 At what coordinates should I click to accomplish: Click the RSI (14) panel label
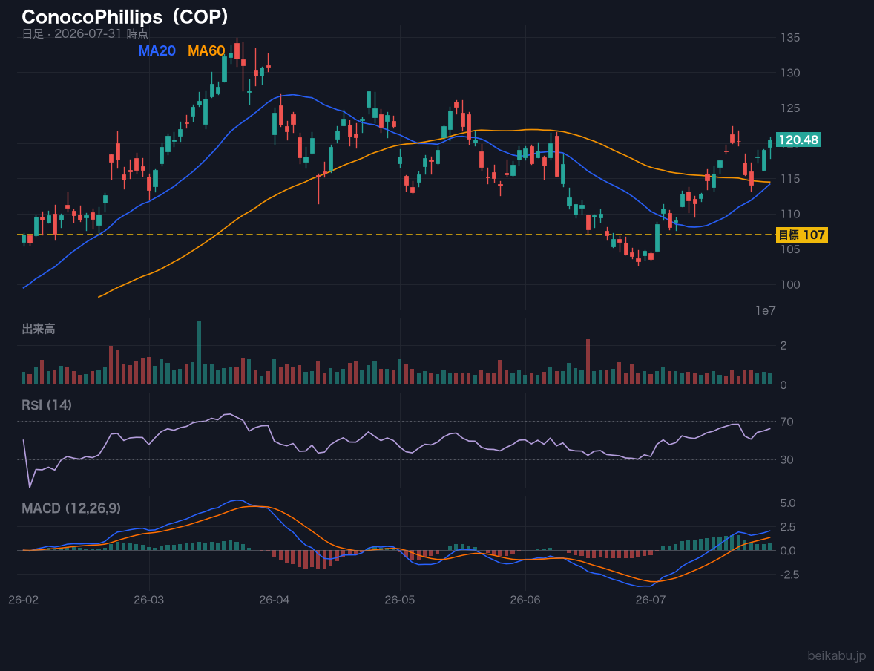tap(47, 405)
